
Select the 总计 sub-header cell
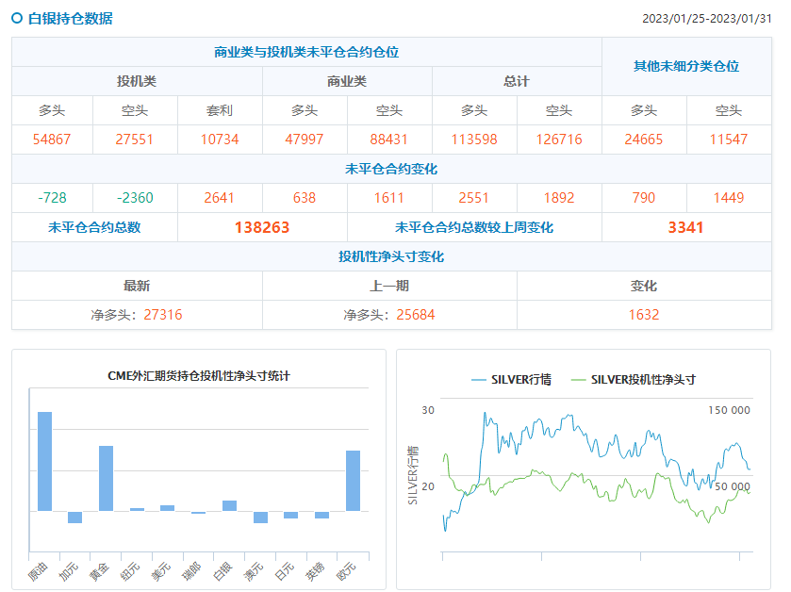517,82
